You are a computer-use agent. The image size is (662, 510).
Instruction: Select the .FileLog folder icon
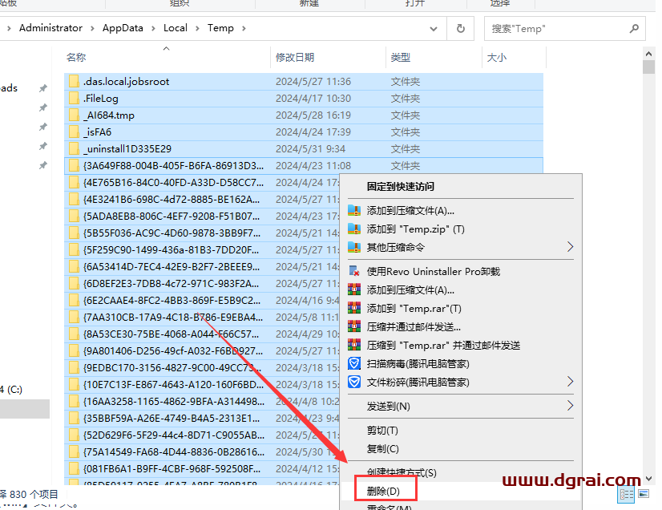click(74, 99)
